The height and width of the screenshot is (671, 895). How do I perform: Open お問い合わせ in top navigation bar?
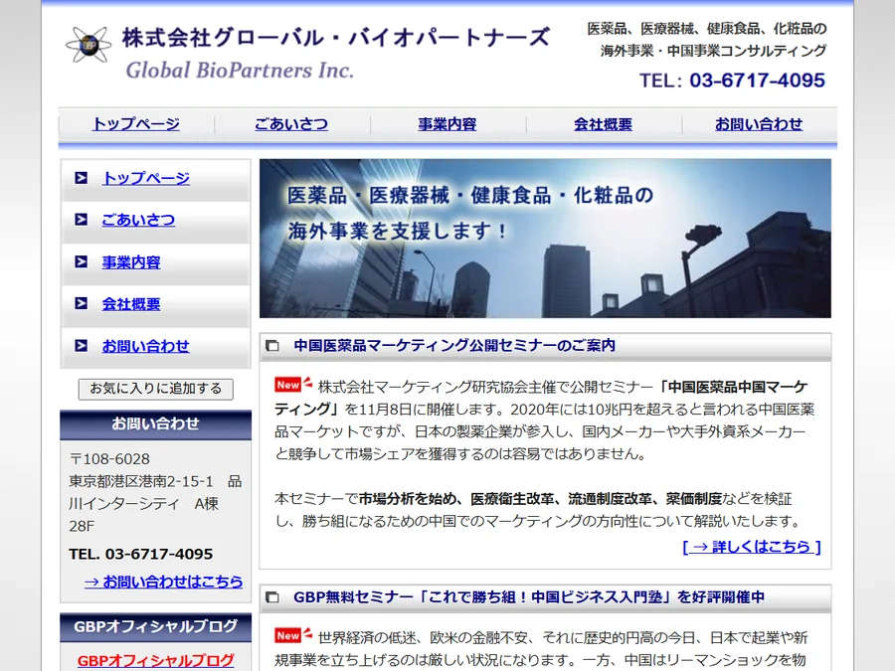759,124
